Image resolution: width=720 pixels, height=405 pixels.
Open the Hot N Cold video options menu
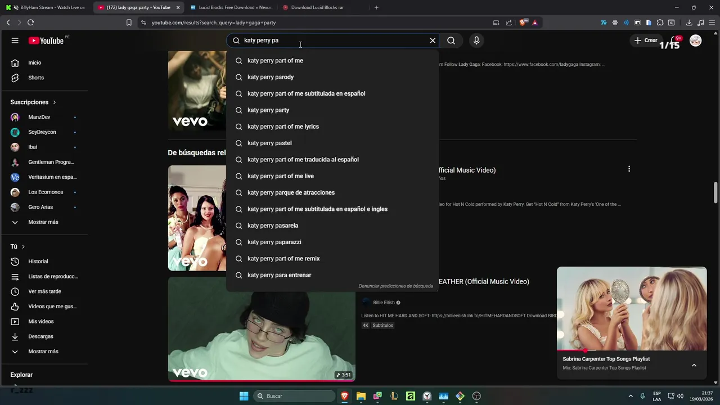click(x=629, y=169)
